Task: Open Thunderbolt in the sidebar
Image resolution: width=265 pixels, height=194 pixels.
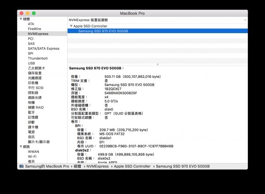Action: coord(38,58)
